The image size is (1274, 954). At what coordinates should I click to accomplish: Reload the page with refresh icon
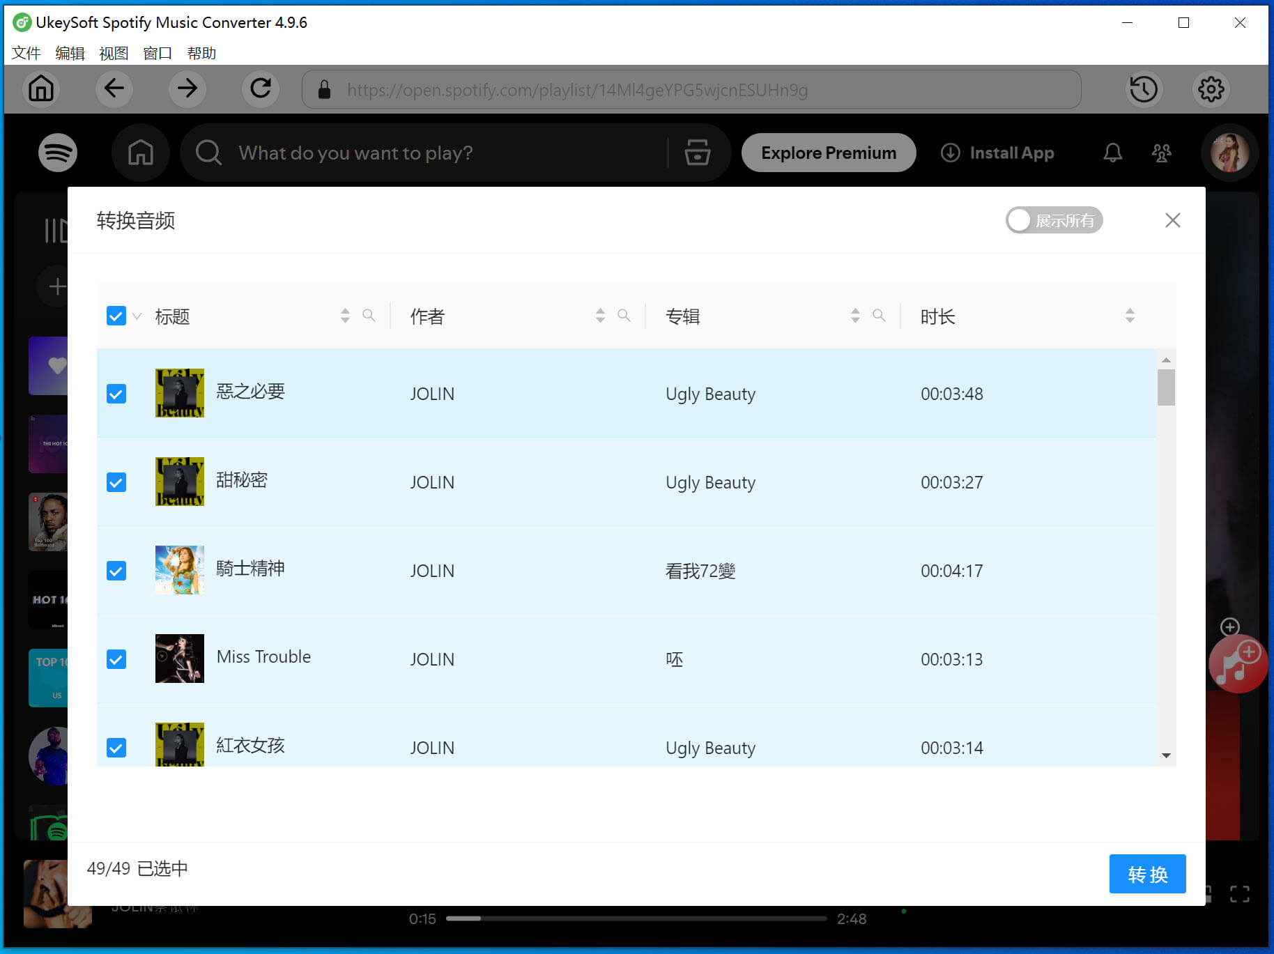[261, 89]
